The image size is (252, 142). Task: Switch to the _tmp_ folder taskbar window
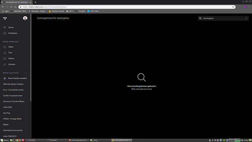click(100, 140)
